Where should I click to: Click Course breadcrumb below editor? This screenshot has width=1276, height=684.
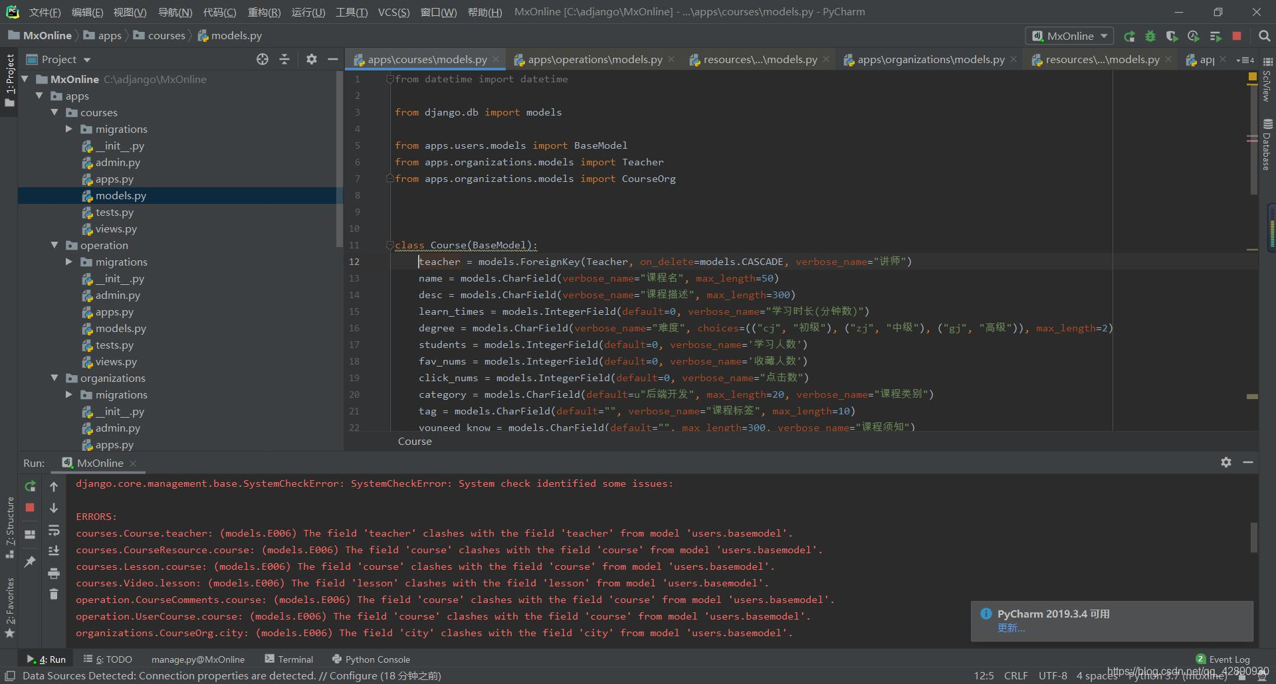click(x=415, y=442)
